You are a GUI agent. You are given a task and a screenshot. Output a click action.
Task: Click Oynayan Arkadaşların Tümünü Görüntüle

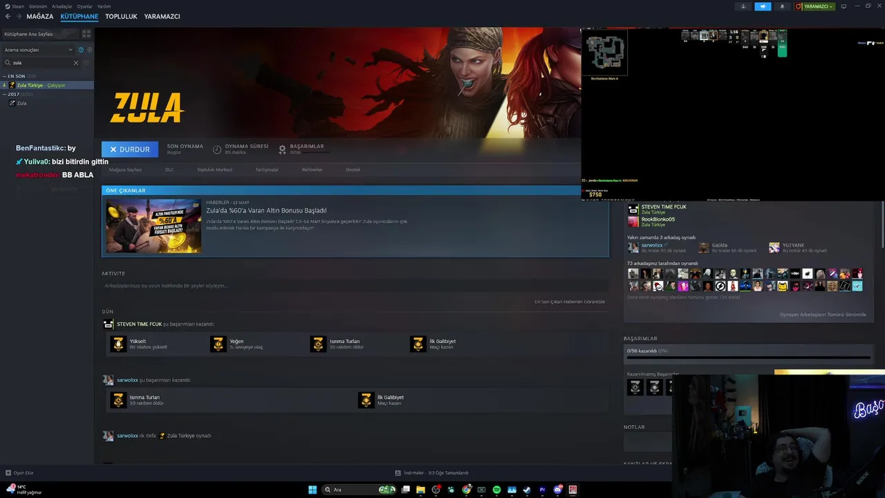click(823, 315)
